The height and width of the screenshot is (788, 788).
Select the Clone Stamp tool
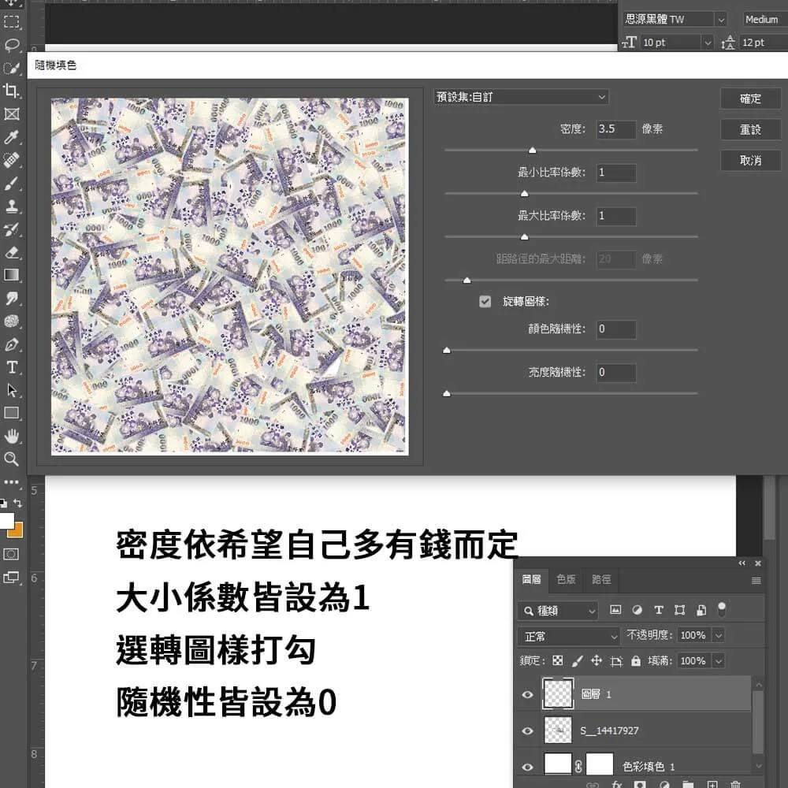coord(12,206)
